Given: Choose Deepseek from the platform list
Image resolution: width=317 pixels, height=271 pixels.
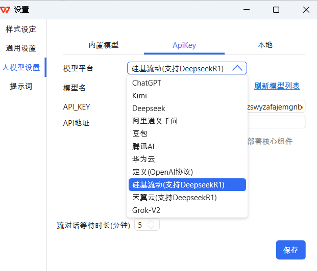Looking at the screenshot, I should coord(187,109).
